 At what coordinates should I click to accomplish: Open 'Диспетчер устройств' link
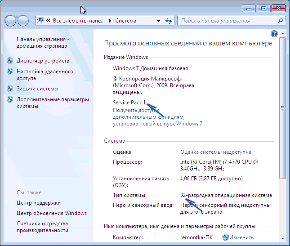(x=43, y=61)
